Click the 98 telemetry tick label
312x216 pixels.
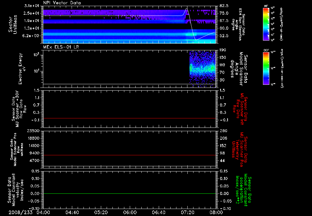click(x=222, y=153)
